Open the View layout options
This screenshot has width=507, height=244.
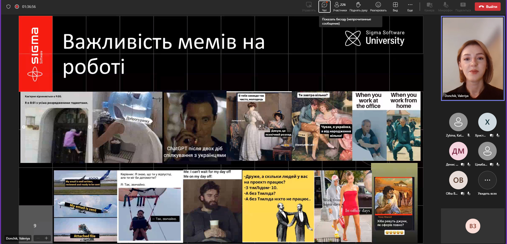(395, 7)
